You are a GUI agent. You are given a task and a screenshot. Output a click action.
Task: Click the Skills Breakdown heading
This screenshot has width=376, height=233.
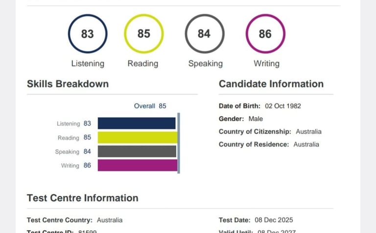pos(68,84)
